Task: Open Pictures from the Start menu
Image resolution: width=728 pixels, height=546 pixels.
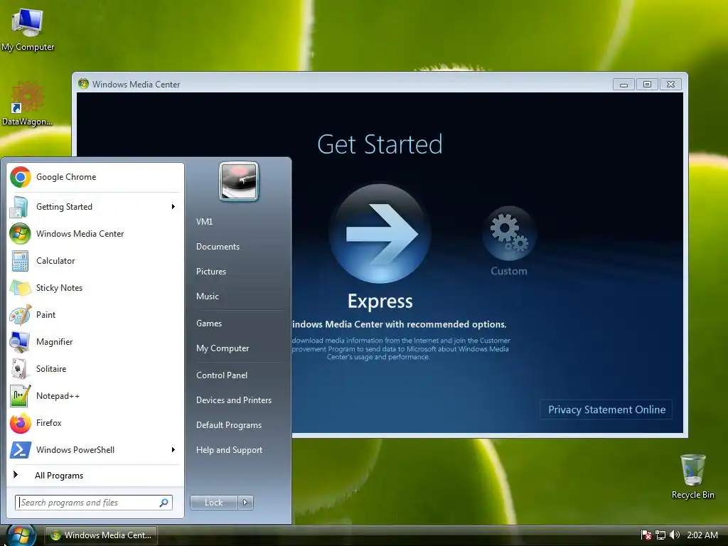Action: (x=210, y=272)
